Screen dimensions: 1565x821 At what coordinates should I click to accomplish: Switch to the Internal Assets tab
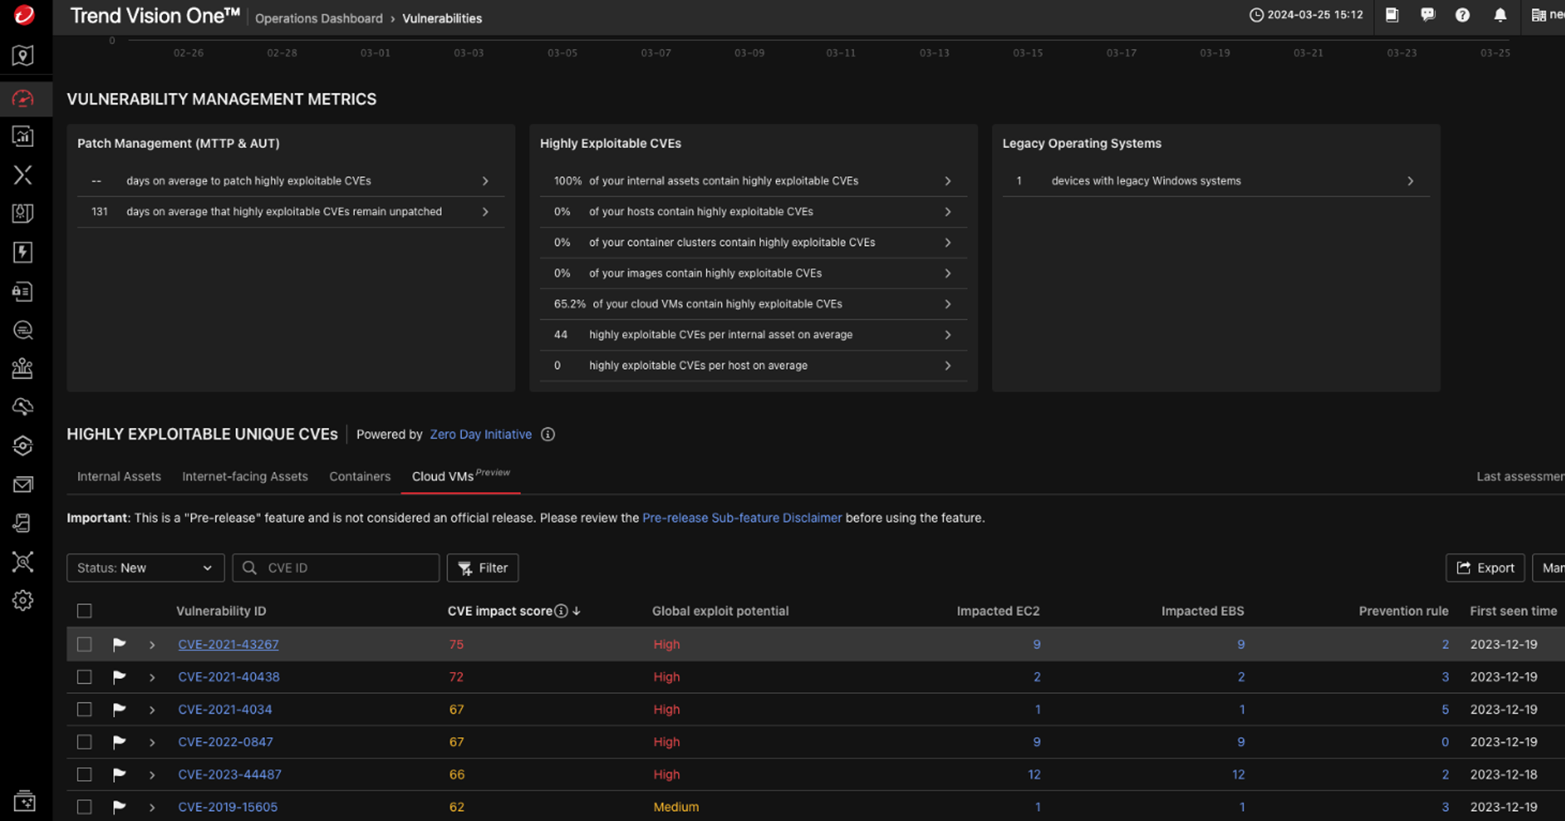119,477
